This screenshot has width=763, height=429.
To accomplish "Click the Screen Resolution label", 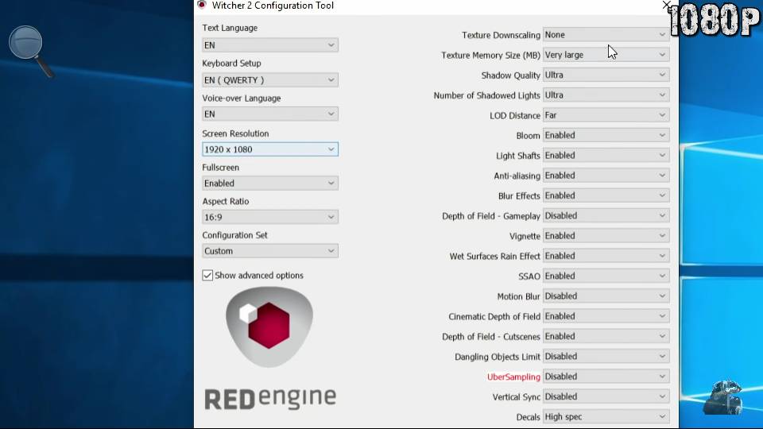I will pos(235,133).
